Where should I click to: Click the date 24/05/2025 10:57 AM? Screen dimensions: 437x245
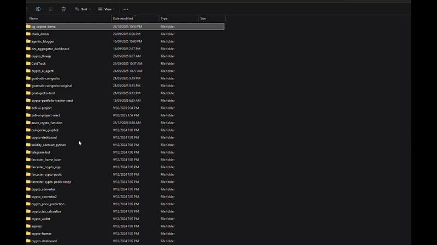[128, 64]
